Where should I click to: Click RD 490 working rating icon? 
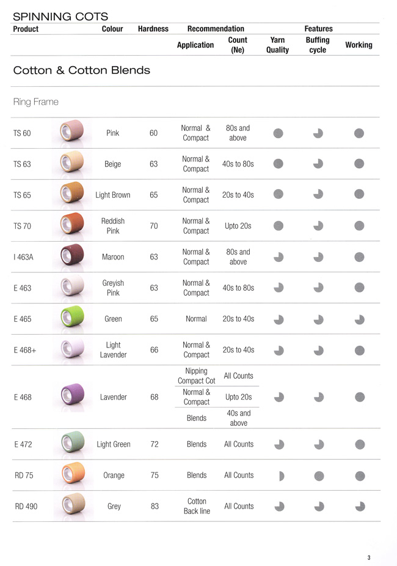coord(360,507)
